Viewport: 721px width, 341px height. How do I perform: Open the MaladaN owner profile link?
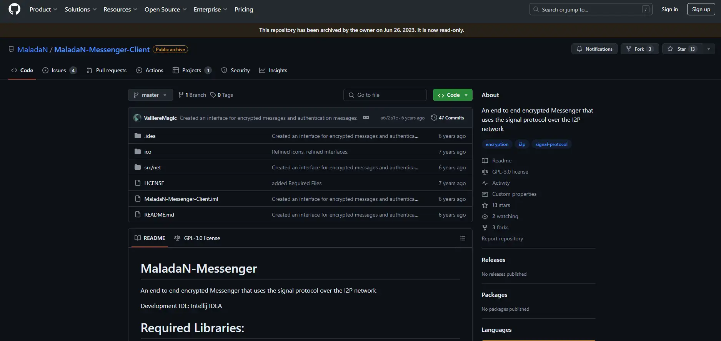(x=33, y=50)
